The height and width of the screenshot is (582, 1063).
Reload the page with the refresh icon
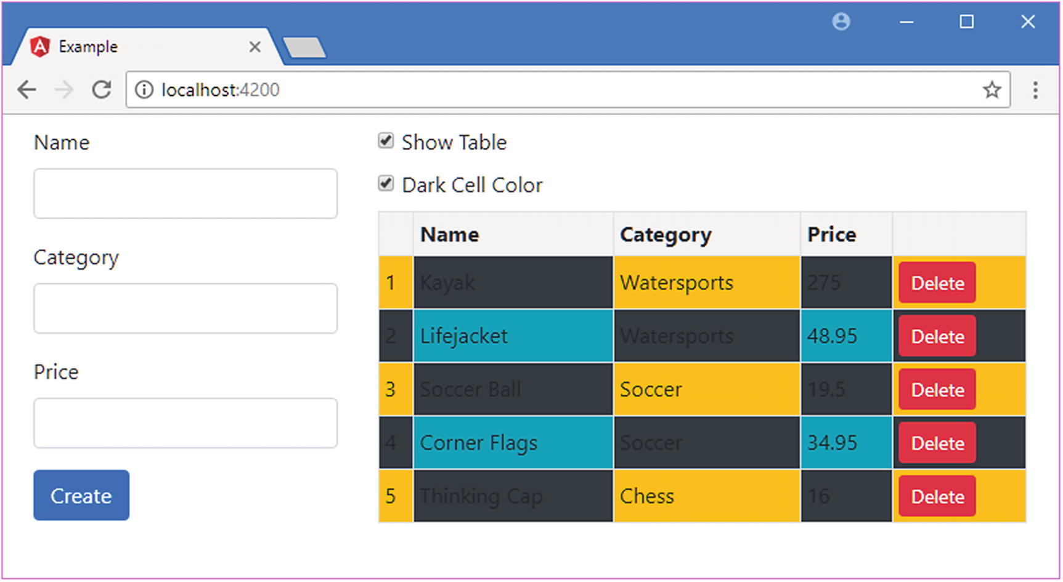102,90
